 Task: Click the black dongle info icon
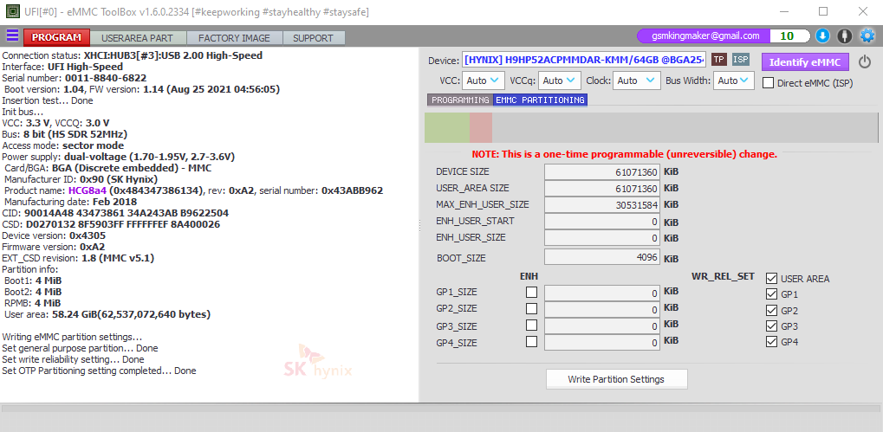(x=844, y=36)
